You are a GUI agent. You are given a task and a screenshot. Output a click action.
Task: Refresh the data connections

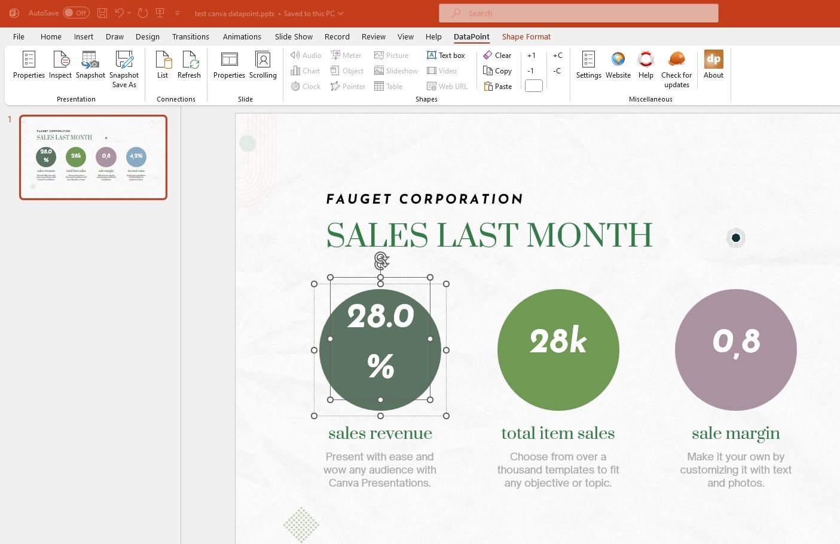tap(189, 64)
